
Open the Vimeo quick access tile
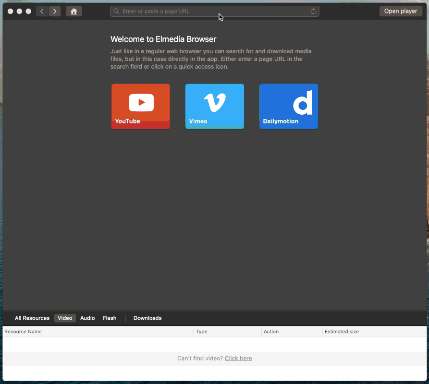pos(215,106)
